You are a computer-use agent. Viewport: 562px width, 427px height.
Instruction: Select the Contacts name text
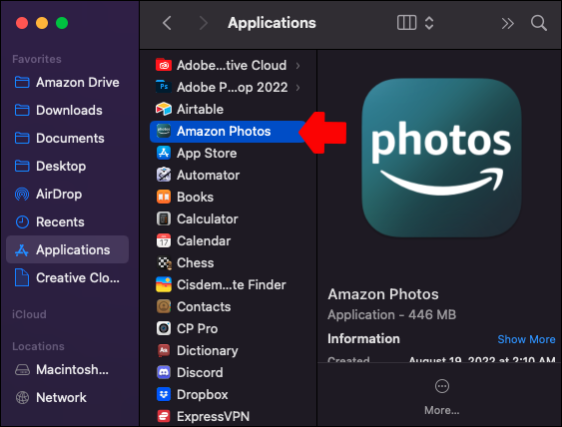point(204,307)
